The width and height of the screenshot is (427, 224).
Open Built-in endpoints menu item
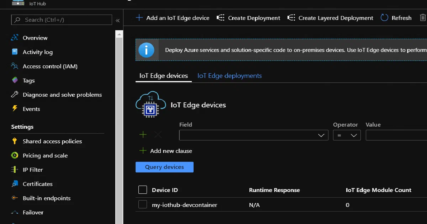click(x=47, y=198)
